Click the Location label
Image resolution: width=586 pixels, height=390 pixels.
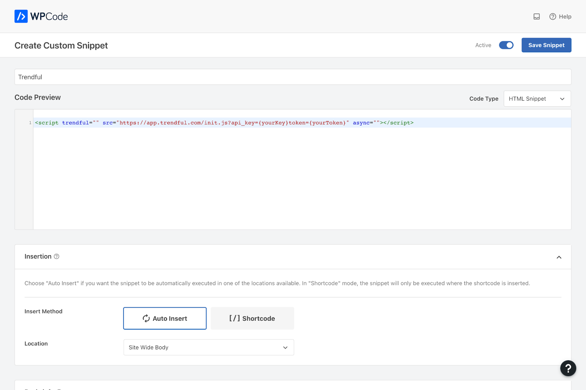click(36, 343)
